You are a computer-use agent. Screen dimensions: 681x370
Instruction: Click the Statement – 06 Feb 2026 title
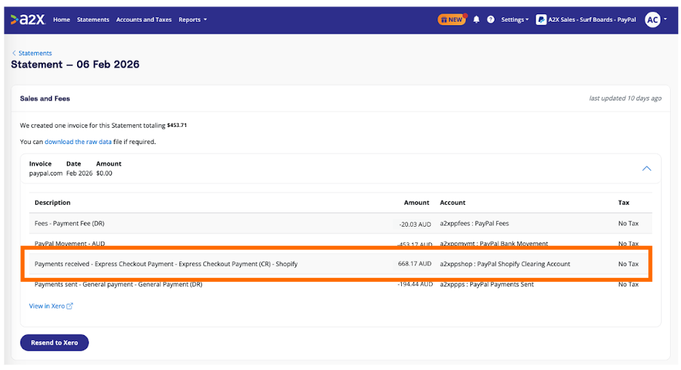pos(75,64)
